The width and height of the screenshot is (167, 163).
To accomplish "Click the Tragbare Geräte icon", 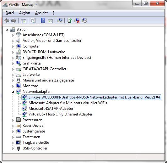I will (19, 143).
